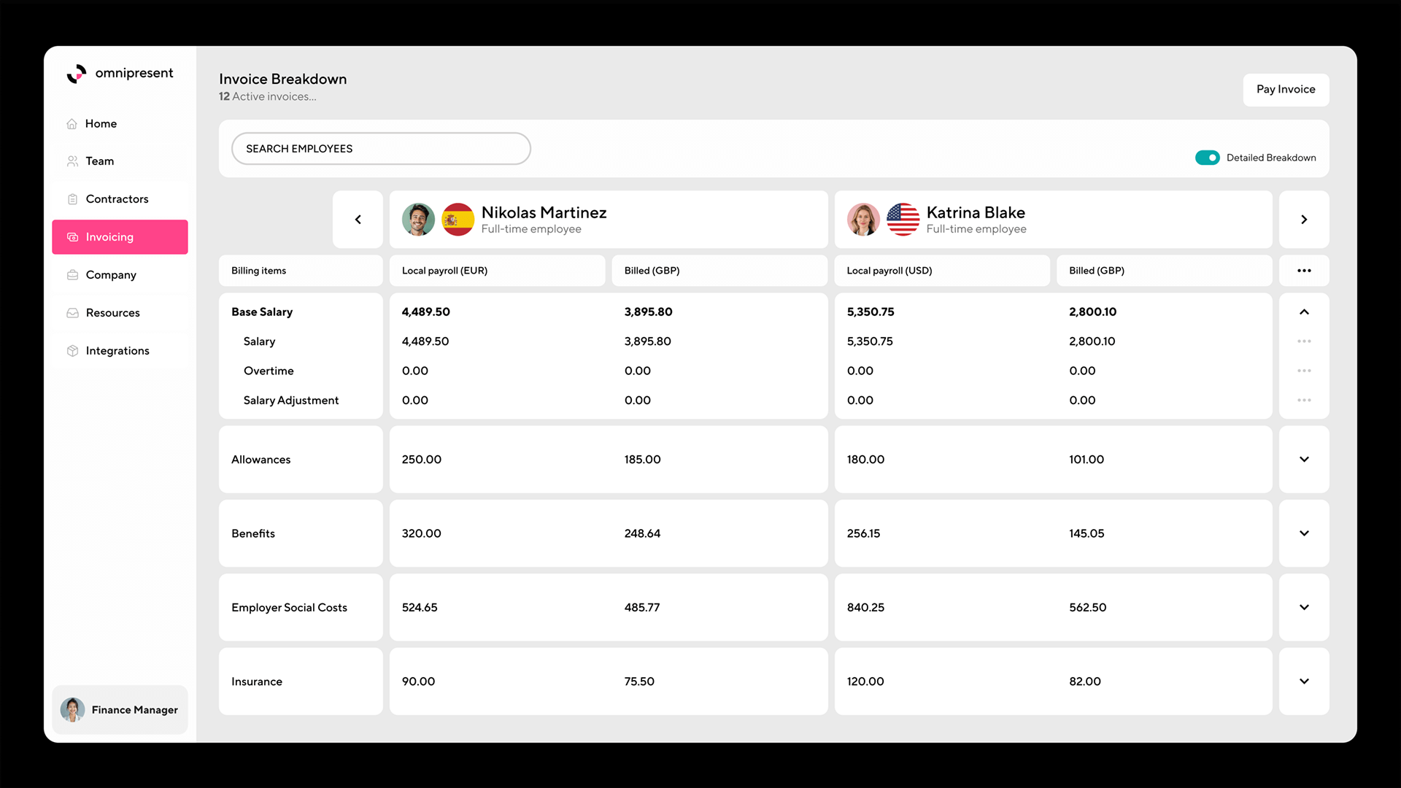Image resolution: width=1401 pixels, height=788 pixels.
Task: Click the Resources inbox icon
Action: 72,313
